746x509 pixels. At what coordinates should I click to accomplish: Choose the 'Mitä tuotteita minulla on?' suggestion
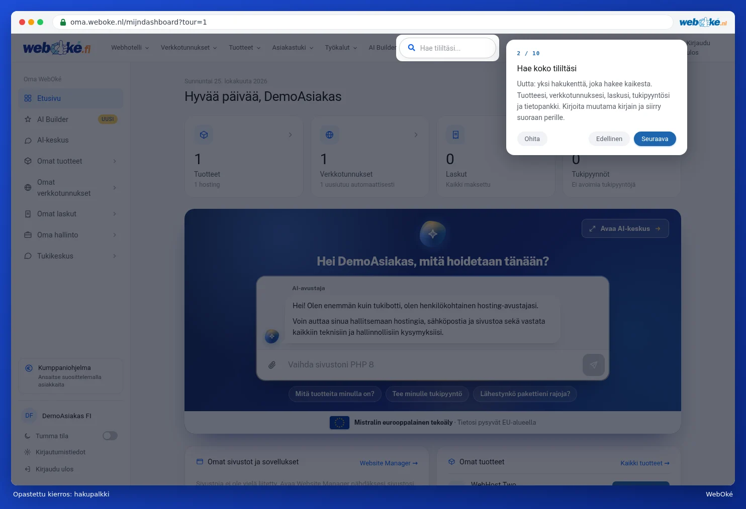pyautogui.click(x=335, y=394)
